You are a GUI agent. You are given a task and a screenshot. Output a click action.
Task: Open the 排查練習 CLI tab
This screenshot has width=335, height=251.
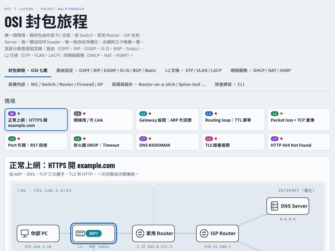click(229, 84)
